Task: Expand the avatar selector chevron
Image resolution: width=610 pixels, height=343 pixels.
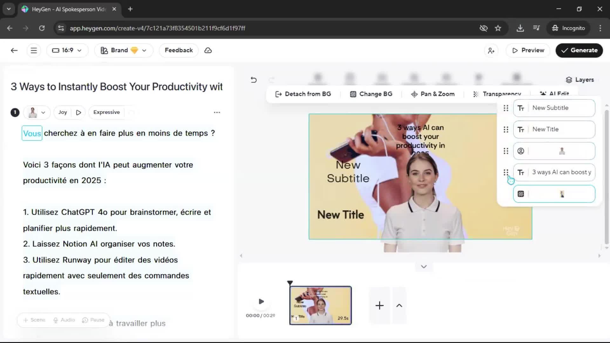Action: (x=43, y=112)
